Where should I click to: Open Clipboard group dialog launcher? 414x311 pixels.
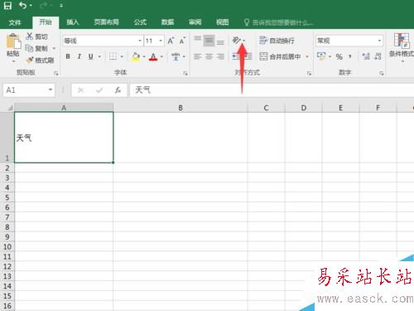coord(56,73)
